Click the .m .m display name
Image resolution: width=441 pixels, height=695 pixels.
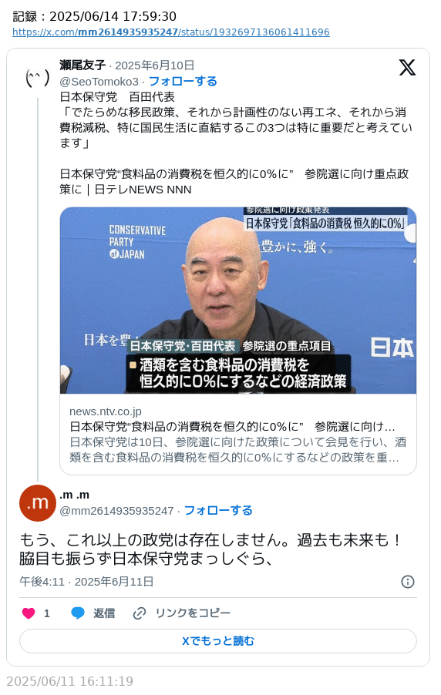pos(75,495)
